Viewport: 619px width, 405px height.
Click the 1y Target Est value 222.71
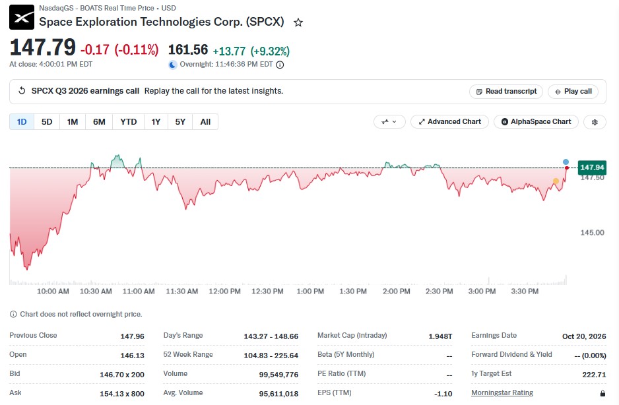594,375
